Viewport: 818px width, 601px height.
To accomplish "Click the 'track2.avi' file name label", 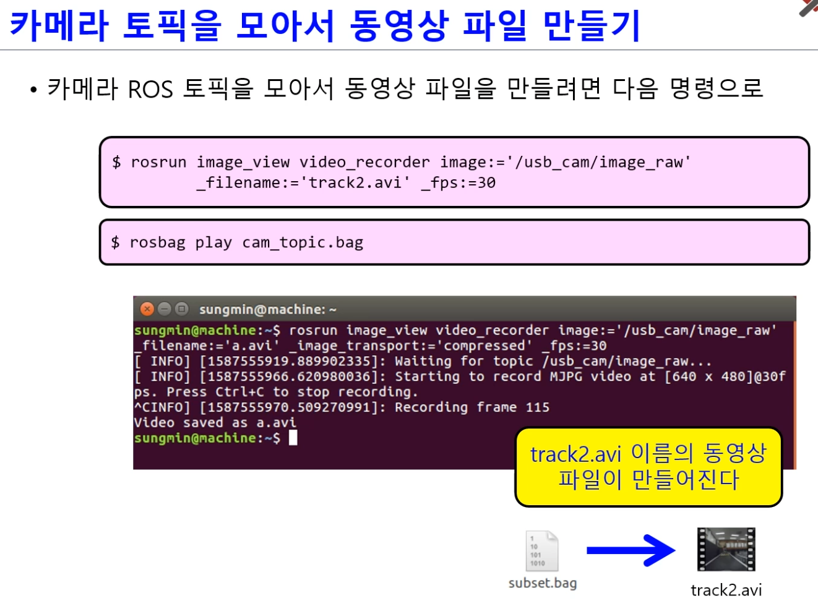I will coord(726,590).
